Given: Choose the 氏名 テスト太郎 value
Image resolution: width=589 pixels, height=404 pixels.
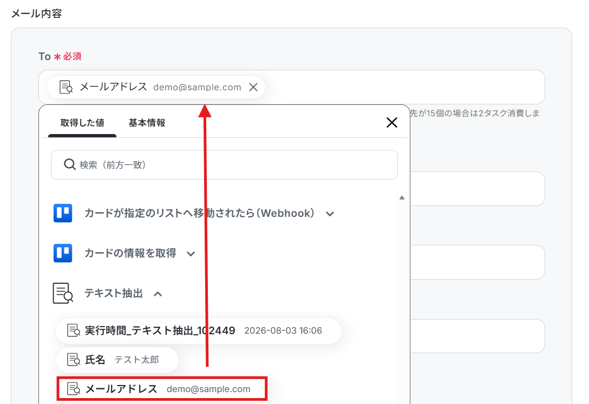Looking at the screenshot, I should tap(117, 360).
